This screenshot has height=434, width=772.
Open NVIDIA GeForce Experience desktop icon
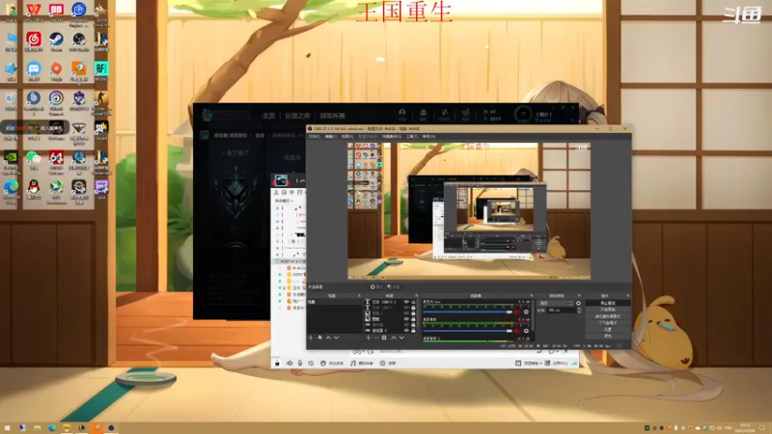11,158
